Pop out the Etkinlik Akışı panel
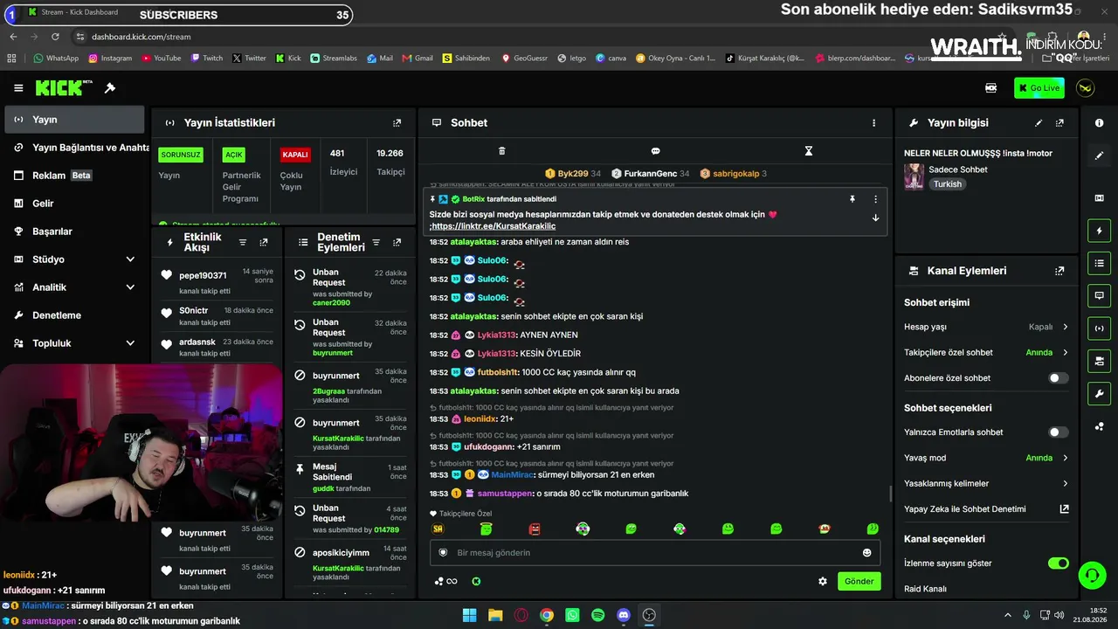 pyautogui.click(x=264, y=242)
